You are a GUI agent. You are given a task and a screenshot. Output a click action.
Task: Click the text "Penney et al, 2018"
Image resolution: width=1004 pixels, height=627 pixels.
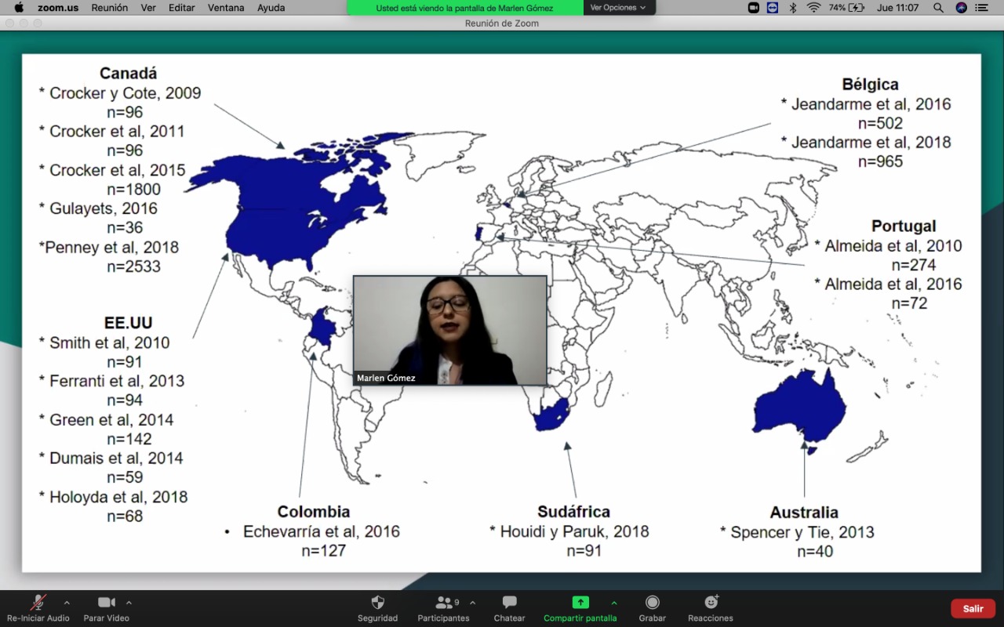112,248
